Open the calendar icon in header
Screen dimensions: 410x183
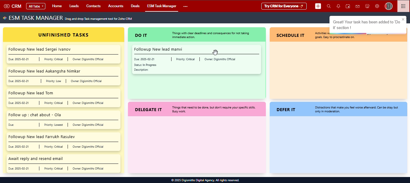click(348, 6)
